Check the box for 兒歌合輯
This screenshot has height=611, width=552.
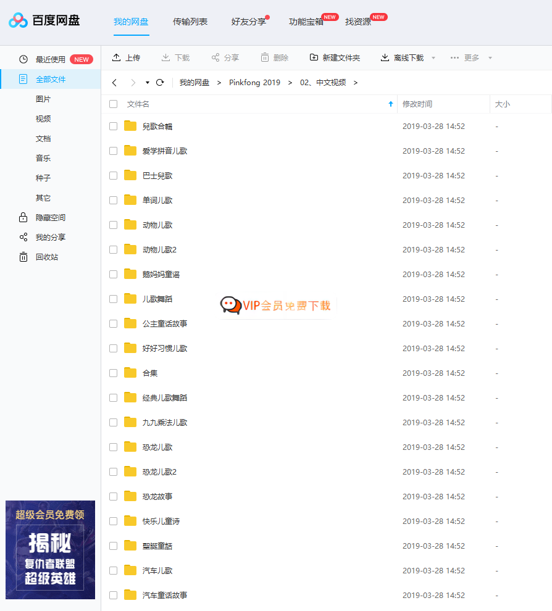tap(114, 127)
